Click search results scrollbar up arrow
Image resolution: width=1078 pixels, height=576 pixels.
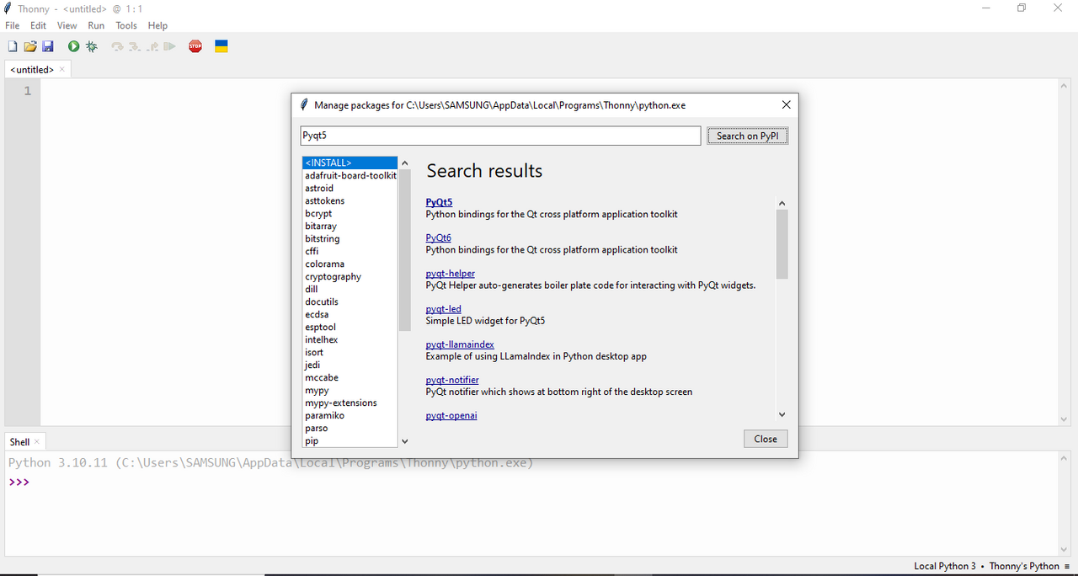[782, 203]
